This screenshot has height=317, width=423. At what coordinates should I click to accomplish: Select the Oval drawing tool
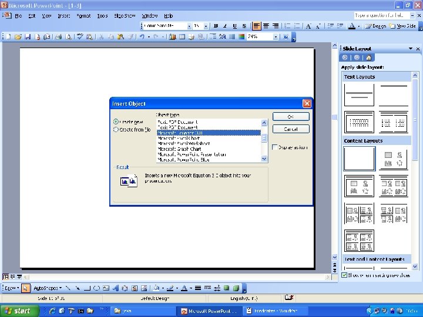coord(96,288)
